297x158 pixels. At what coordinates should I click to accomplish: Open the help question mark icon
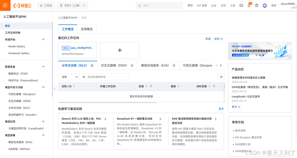256,5
